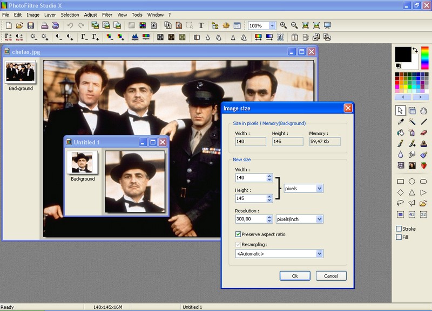Confirm the Image size dialog with Ok
This screenshot has width=432, height=311.
[x=295, y=276]
